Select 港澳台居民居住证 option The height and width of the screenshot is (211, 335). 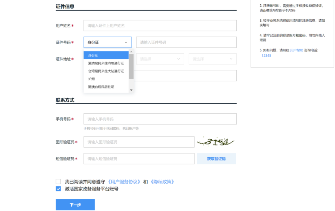pos(106,87)
